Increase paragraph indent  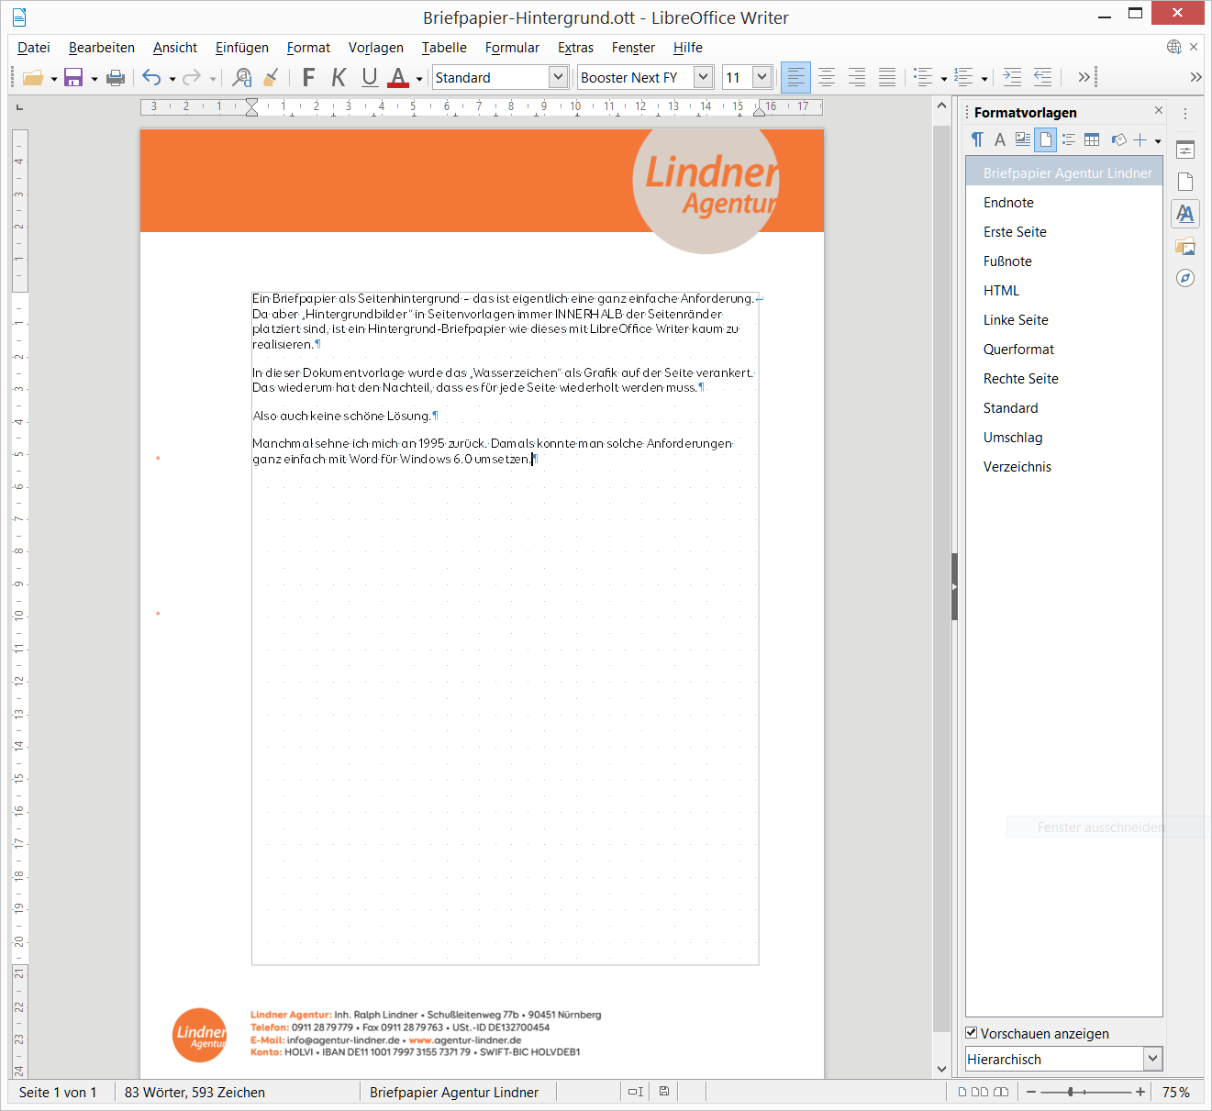tap(1012, 78)
